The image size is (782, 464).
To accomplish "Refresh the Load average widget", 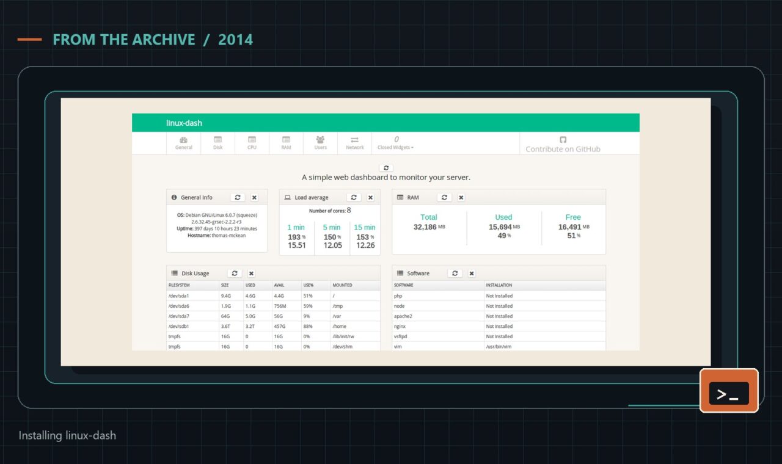I will point(353,197).
